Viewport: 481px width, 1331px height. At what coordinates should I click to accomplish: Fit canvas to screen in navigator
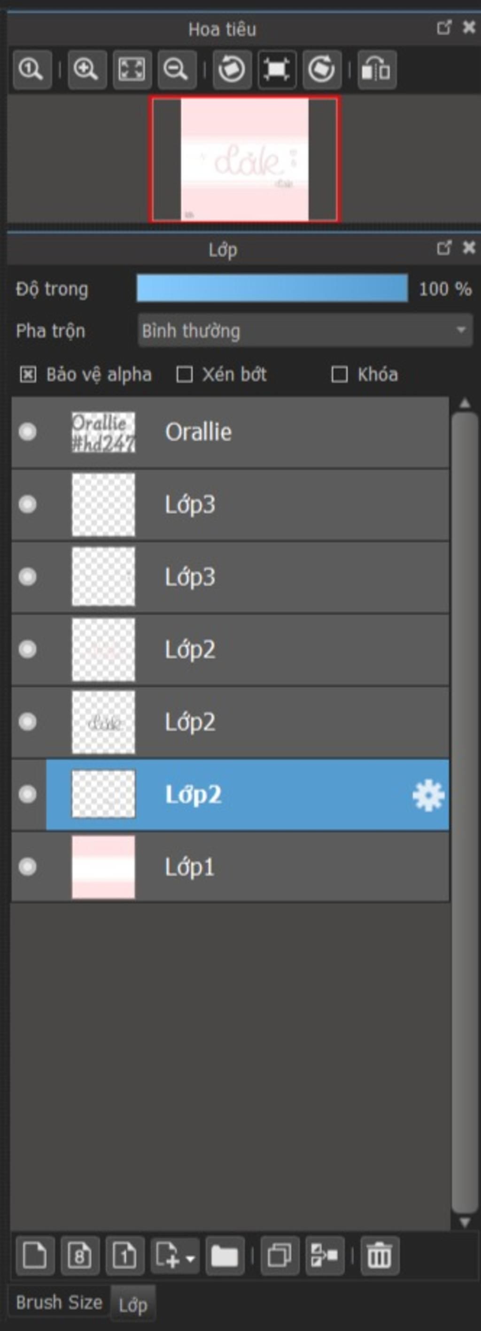[x=132, y=69]
